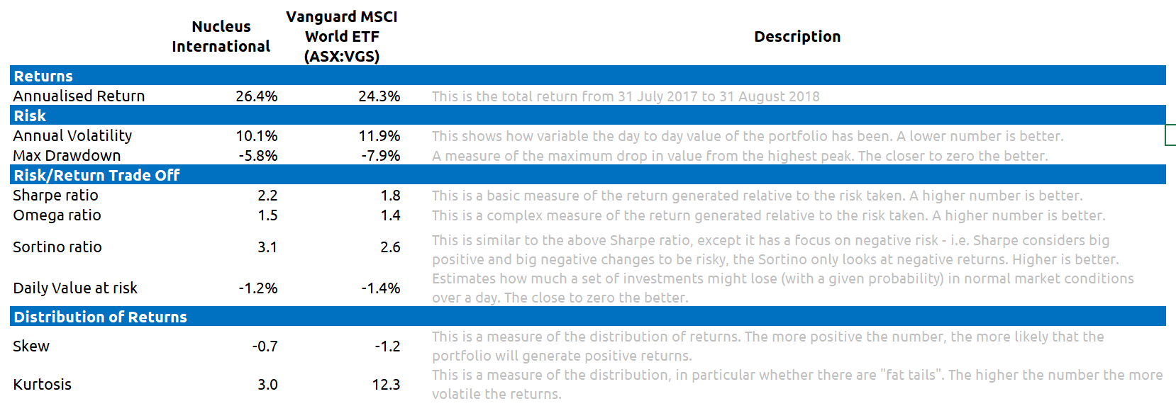Select the Risk/Return Trade Off section header
Screen dimensions: 1176x406
point(96,175)
